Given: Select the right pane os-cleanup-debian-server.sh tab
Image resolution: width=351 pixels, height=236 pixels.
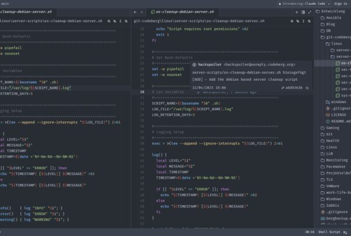Looking at the screenshot, I should click(x=183, y=12).
